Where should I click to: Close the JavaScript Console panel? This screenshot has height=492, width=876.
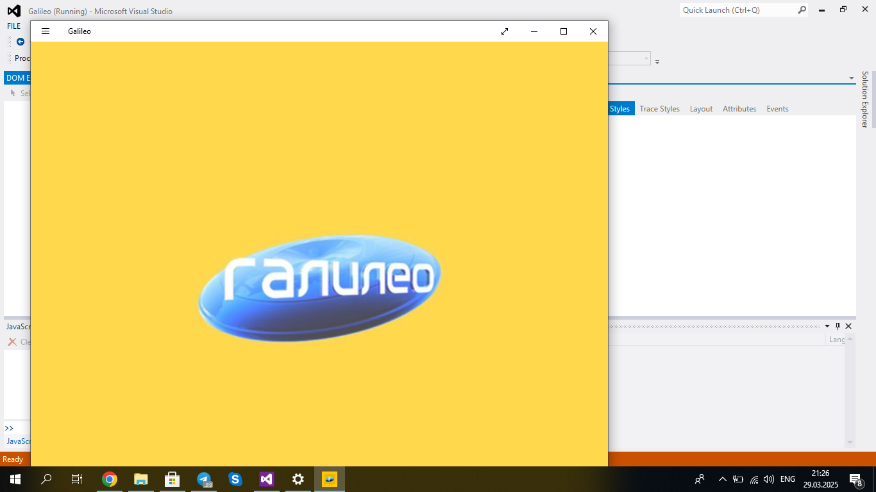tap(848, 326)
